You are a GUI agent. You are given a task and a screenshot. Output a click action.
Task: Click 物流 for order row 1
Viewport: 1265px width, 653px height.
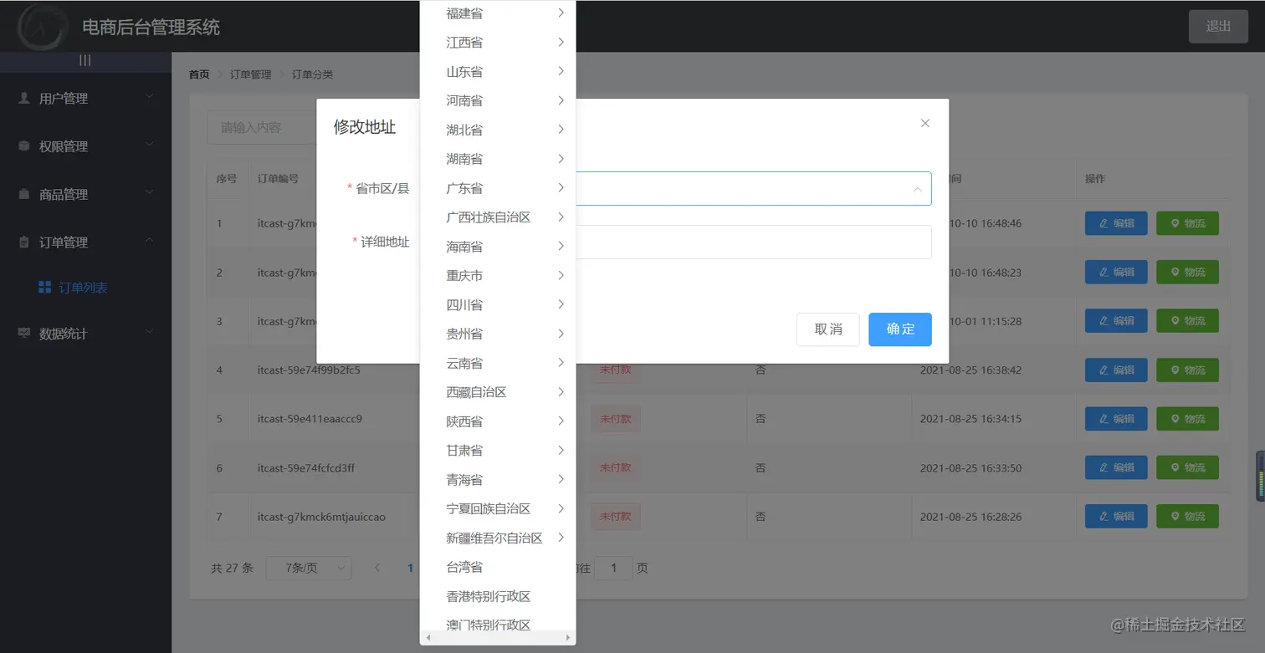1187,223
